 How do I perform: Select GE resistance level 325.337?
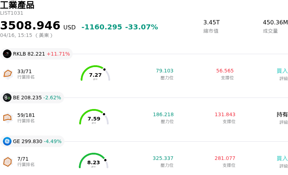click(x=163, y=158)
